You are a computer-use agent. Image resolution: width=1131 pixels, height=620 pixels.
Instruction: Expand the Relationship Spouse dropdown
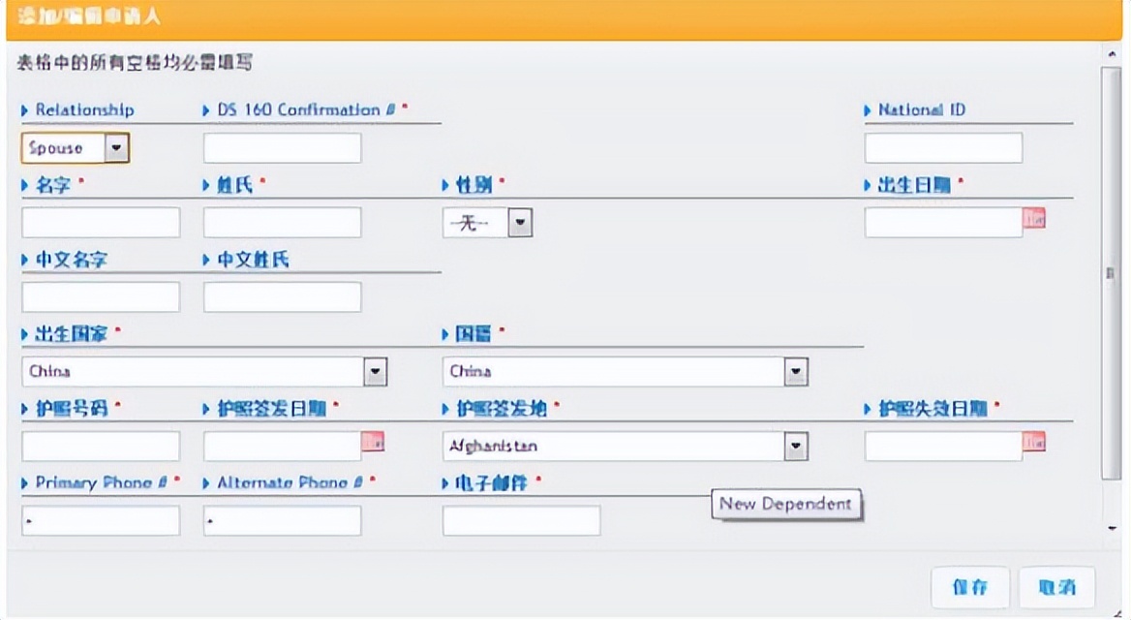point(116,148)
